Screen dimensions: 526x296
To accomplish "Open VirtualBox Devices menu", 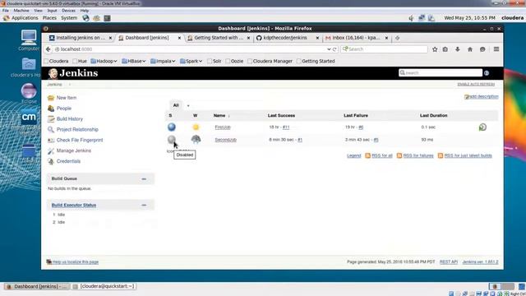I will [68, 11].
